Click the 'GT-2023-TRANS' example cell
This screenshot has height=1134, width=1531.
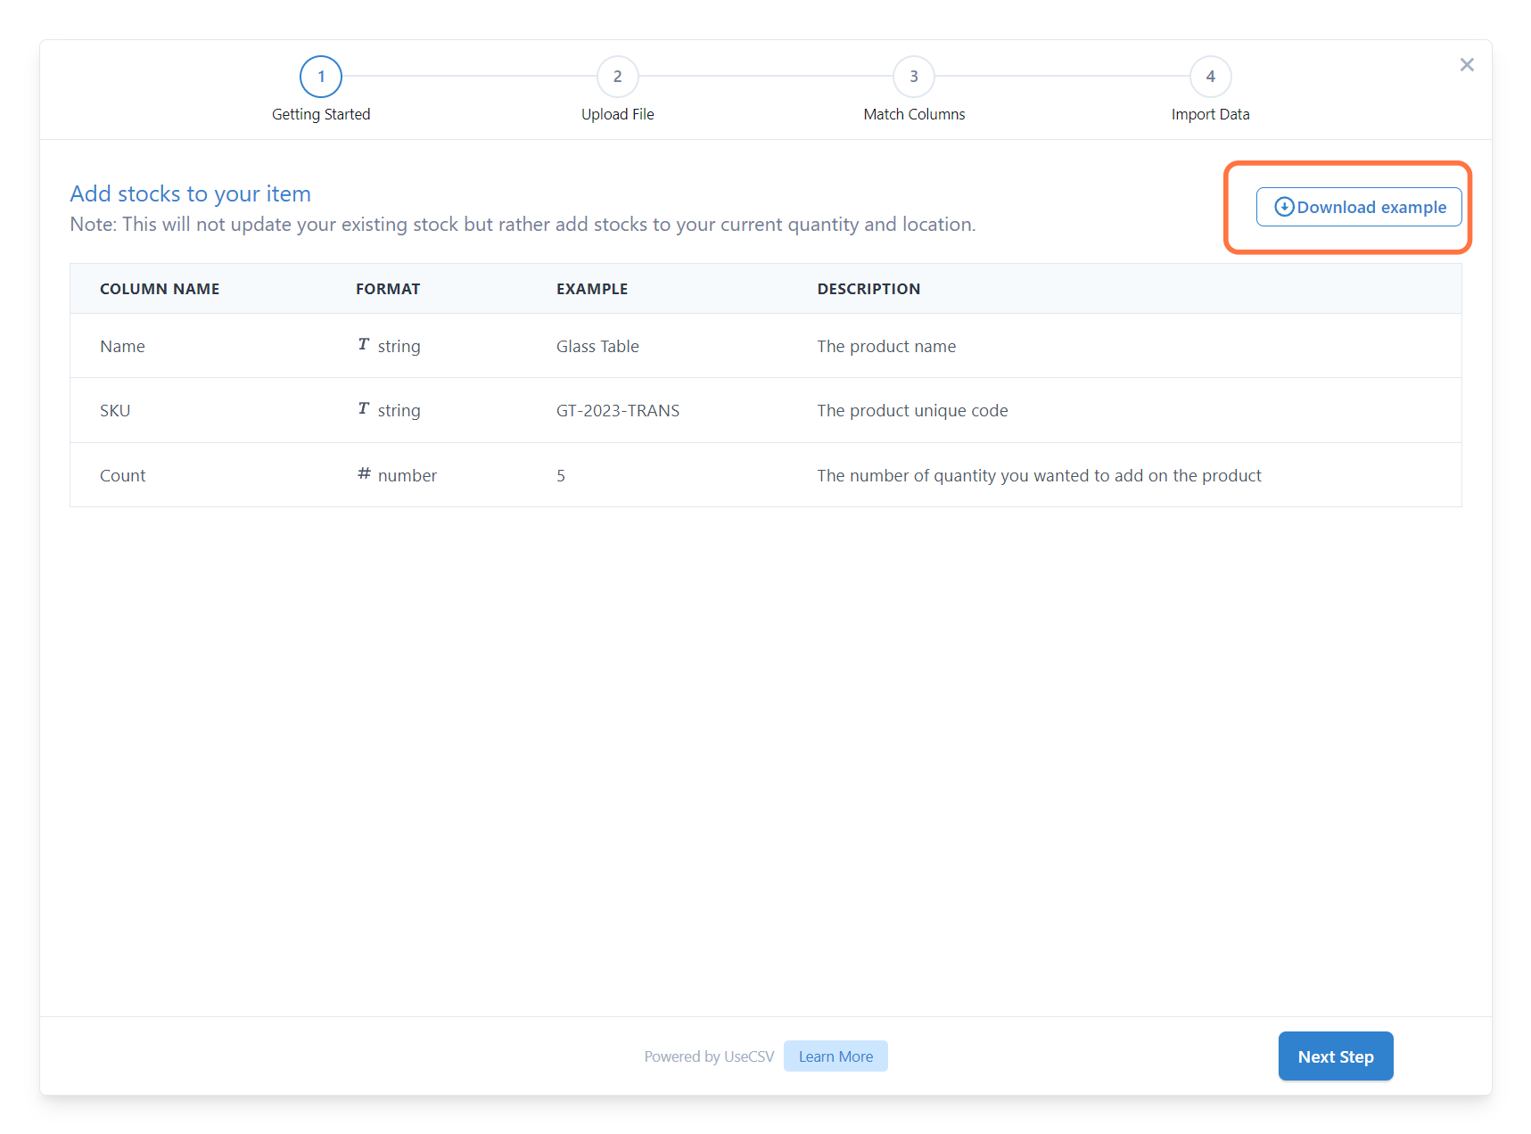[618, 411]
